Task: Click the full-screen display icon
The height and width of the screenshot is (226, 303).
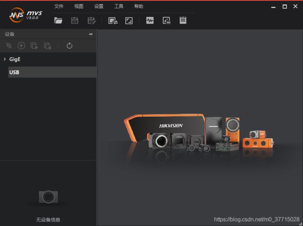Action: pos(129,21)
